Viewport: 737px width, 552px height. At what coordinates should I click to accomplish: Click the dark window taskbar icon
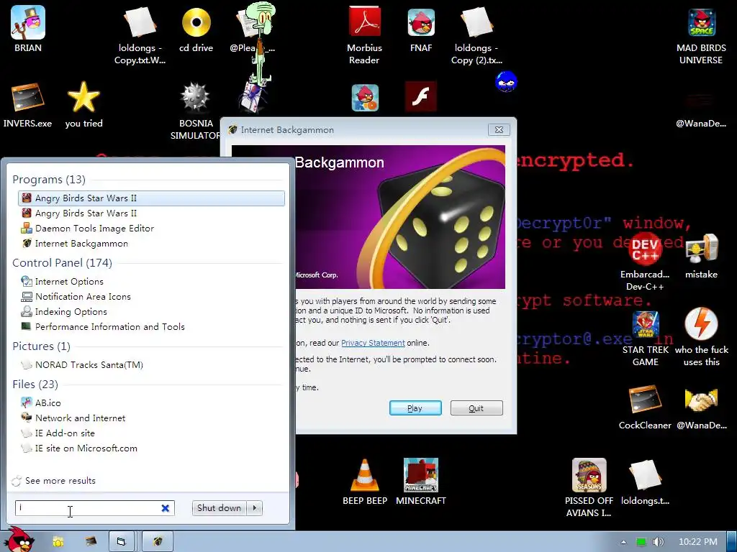[91, 542]
